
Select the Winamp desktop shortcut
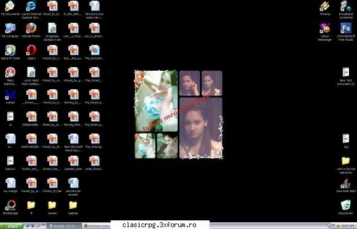coord(324,8)
